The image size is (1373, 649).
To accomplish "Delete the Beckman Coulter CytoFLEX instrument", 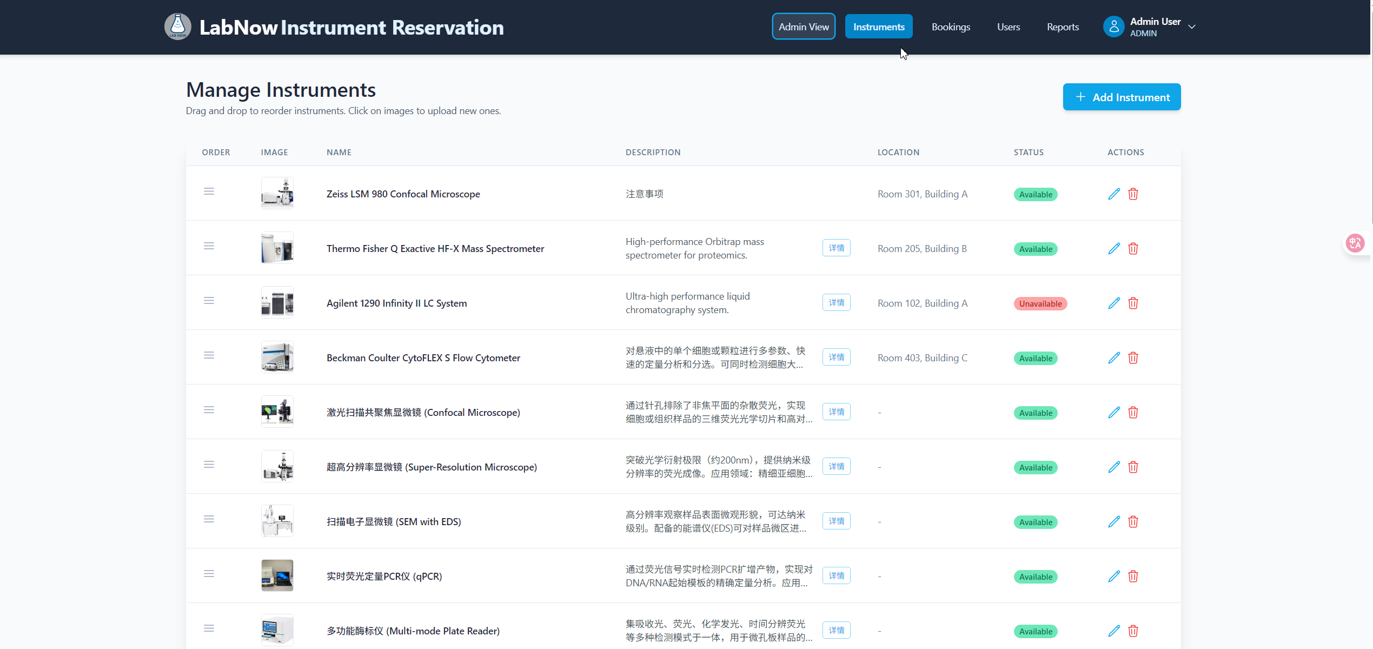I will (1133, 357).
